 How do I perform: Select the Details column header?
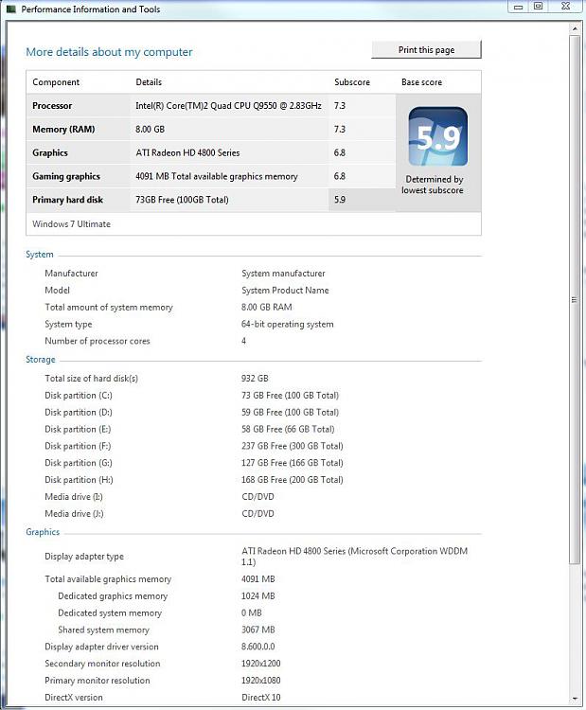[149, 82]
